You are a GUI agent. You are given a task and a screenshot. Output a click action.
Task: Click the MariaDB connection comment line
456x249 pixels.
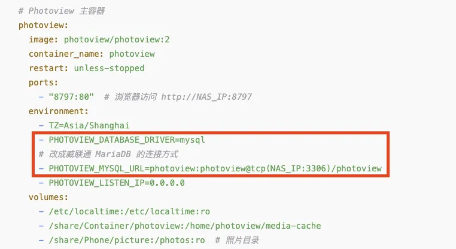coord(108,154)
